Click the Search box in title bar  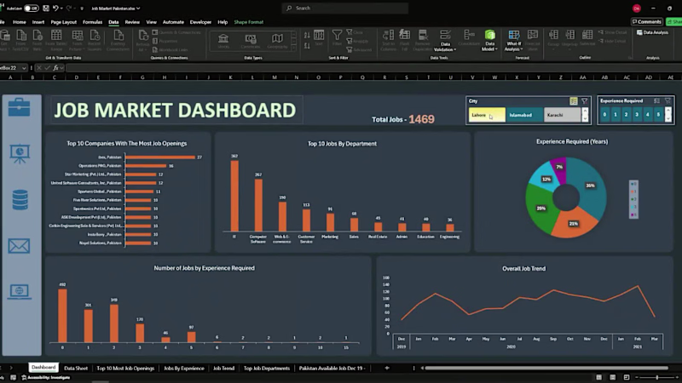345,9
